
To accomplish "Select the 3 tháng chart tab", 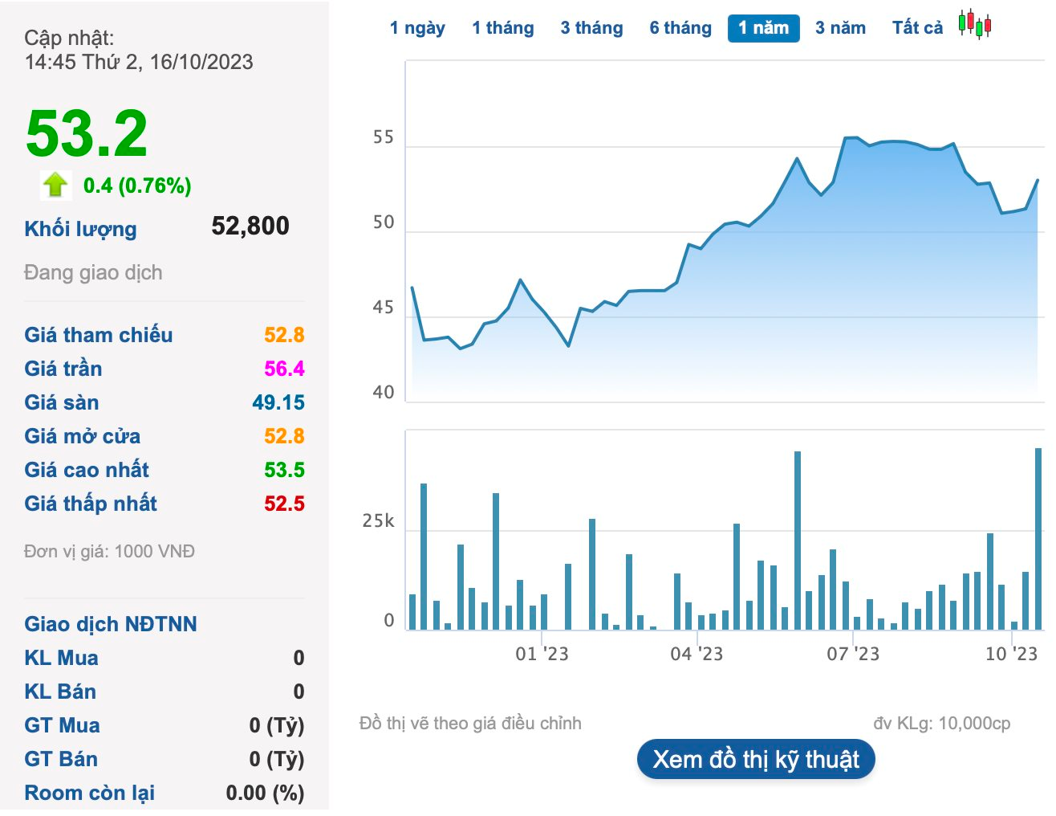I will coord(591,28).
